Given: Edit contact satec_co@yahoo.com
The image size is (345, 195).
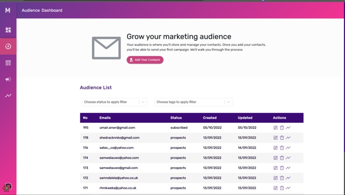Looking at the screenshot, I should [276, 148].
